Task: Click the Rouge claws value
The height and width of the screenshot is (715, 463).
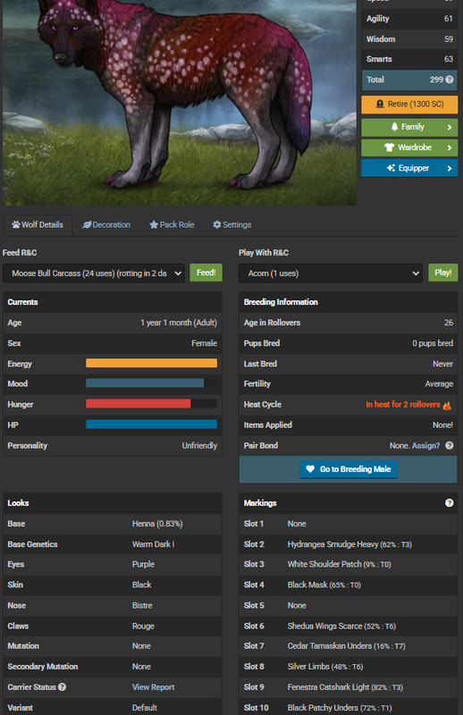Action: click(143, 627)
